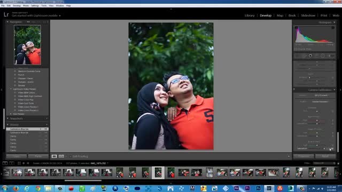Show highlight clipping in histogram corner

pyautogui.click(x=333, y=28)
